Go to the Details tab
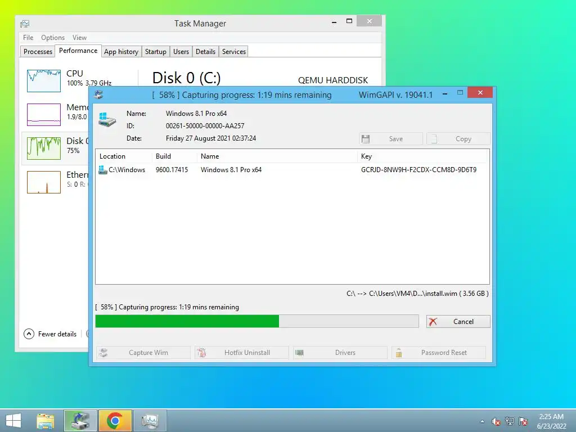 (205, 51)
